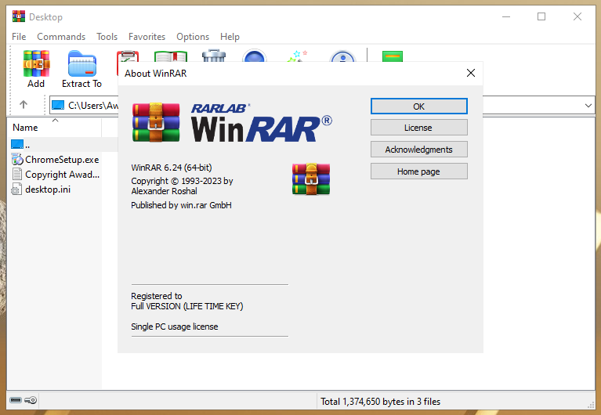Click the WinRAR title bar app icon
This screenshot has width=601, height=415.
18,16
